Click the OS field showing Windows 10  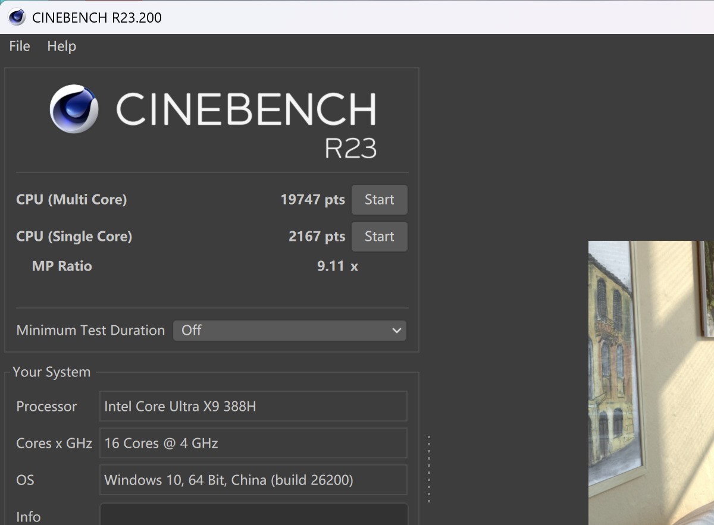click(x=253, y=480)
